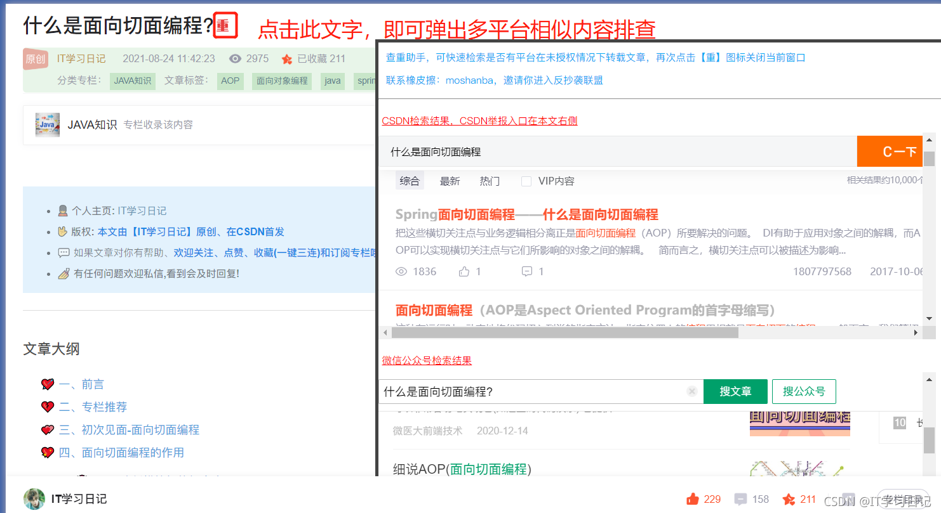Click the 重 duplicate-check icon beside title

click(x=225, y=25)
